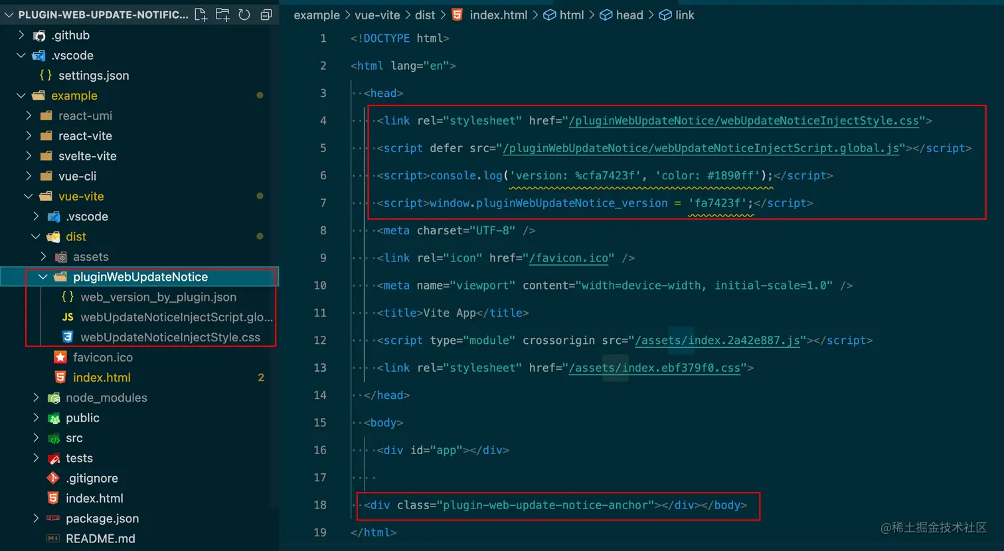The image size is (1004, 551).
Task: Open the /assets/index.2a42e887.js src link
Action: (717, 341)
